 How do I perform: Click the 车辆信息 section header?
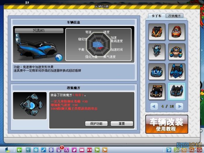pos(74,22)
